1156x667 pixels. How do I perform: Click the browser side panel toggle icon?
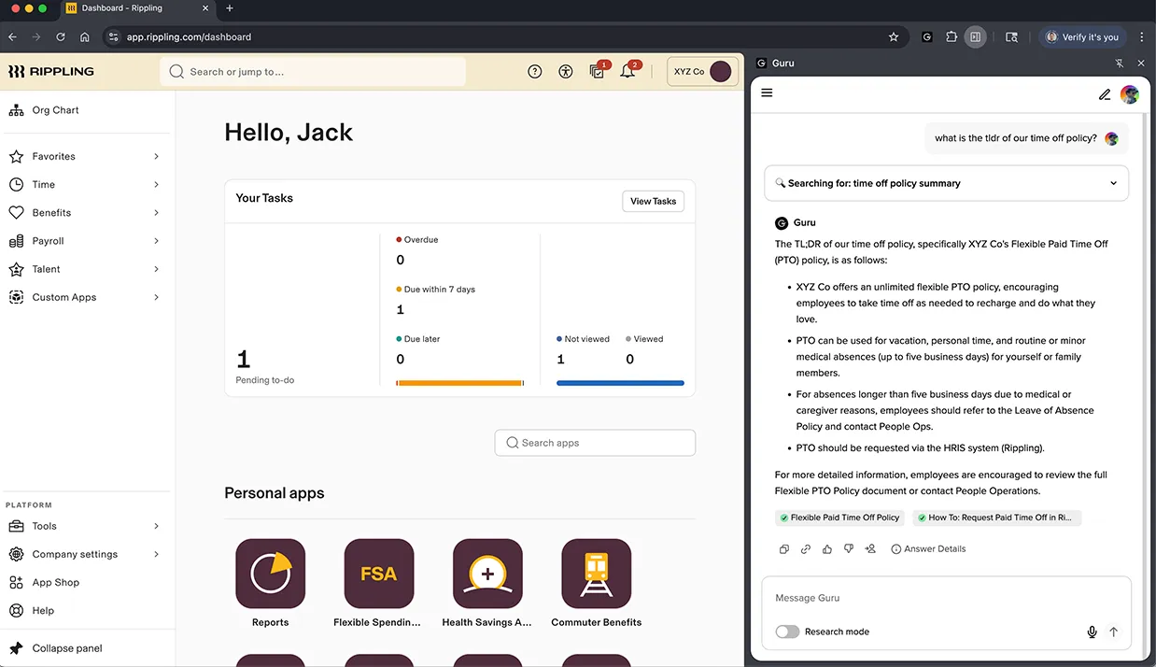(975, 37)
